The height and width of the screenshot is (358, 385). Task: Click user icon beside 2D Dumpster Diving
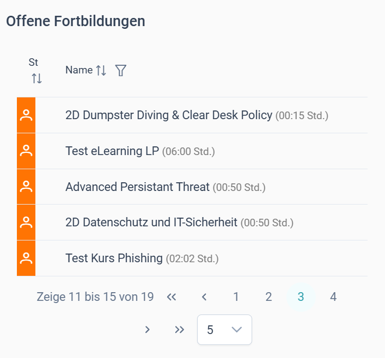[26, 115]
